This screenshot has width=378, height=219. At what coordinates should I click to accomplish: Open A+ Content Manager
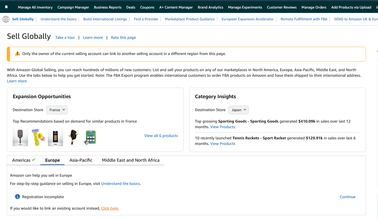[176, 7]
